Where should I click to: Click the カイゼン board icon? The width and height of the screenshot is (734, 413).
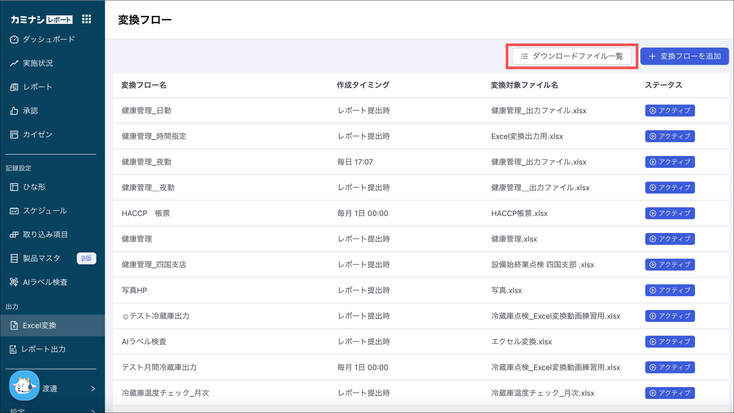click(x=14, y=134)
